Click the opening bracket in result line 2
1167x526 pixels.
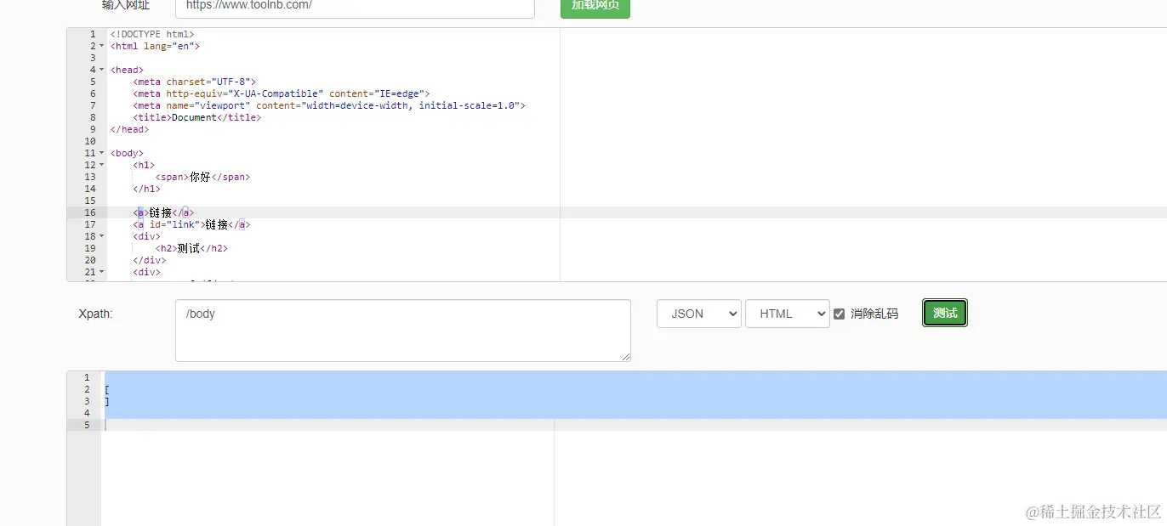pos(107,389)
